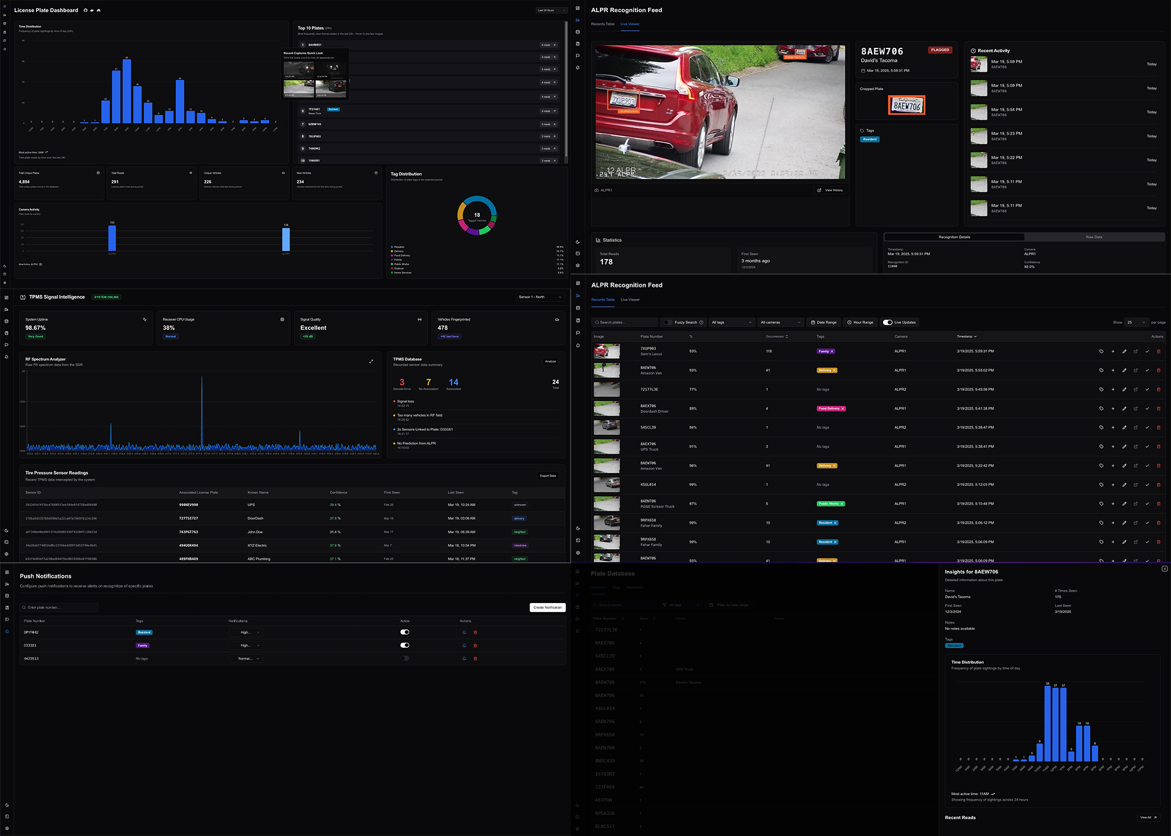Open the Date Range filter

(x=824, y=322)
